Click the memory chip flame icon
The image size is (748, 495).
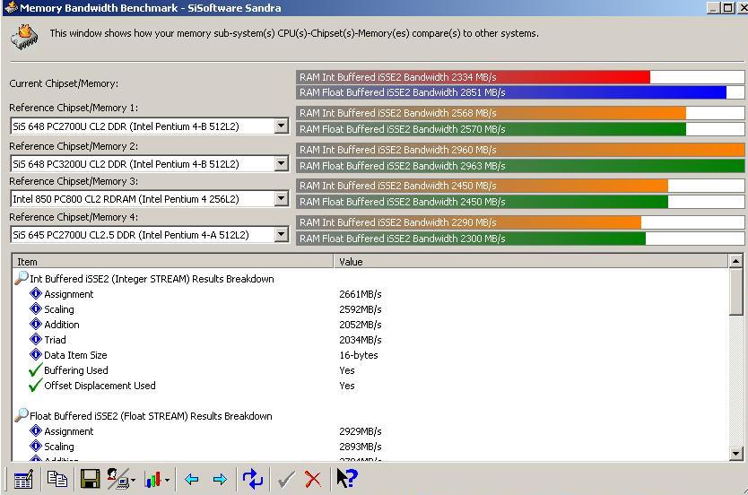pyautogui.click(x=24, y=37)
